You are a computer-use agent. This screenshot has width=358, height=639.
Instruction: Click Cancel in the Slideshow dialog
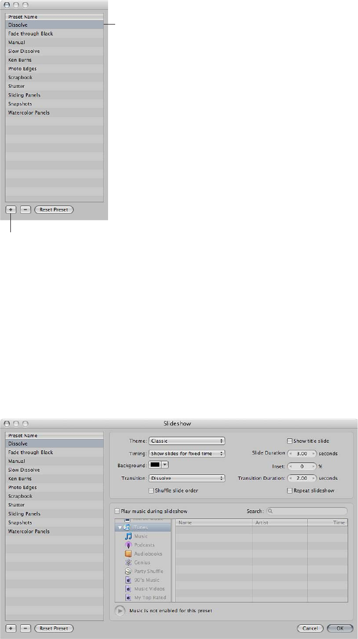pyautogui.click(x=311, y=628)
